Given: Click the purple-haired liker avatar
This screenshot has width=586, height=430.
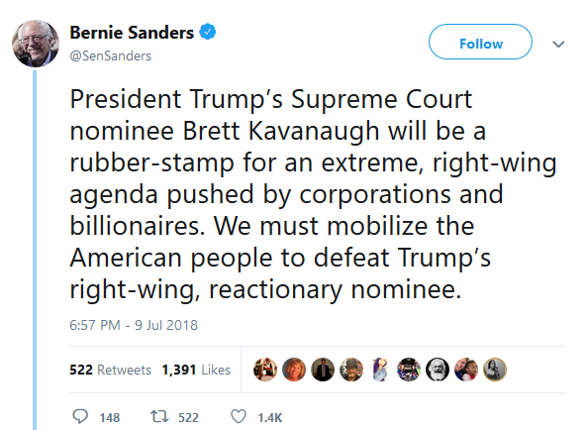Looking at the screenshot, I should (380, 370).
